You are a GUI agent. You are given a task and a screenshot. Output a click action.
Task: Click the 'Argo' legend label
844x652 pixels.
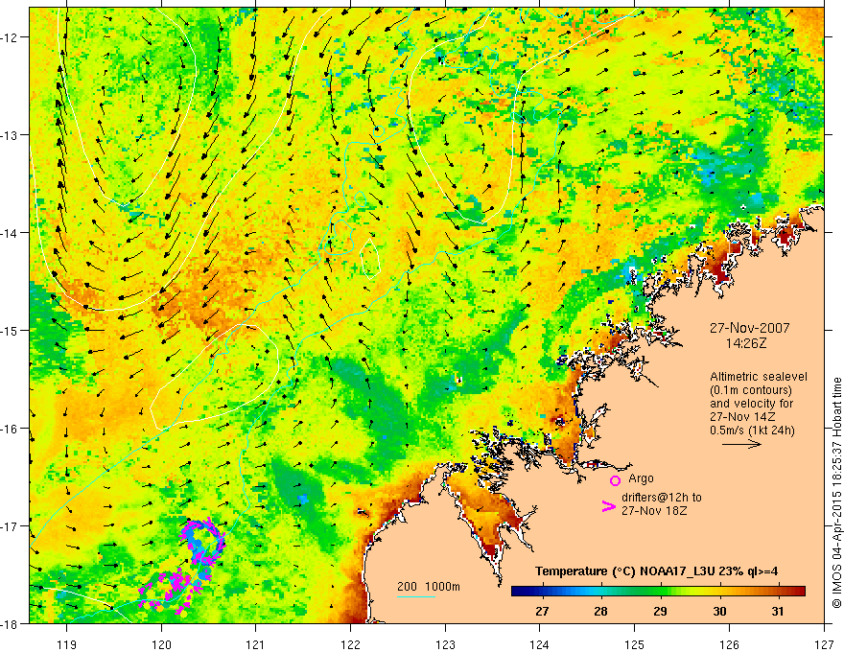(641, 478)
